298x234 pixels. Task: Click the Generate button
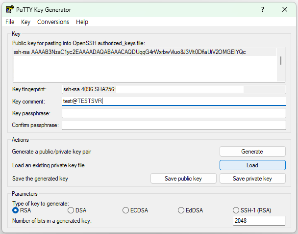tap(252, 152)
